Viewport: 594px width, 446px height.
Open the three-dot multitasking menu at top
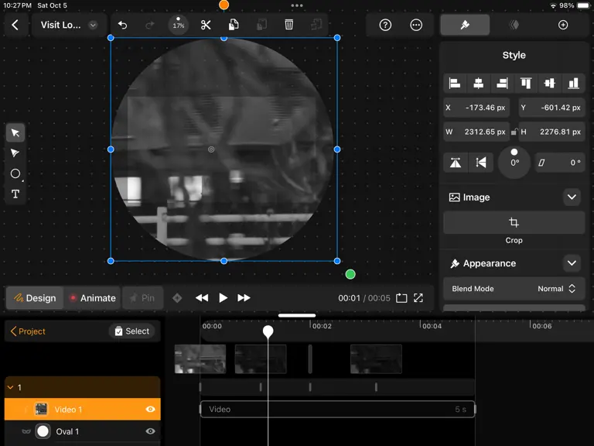click(x=297, y=5)
